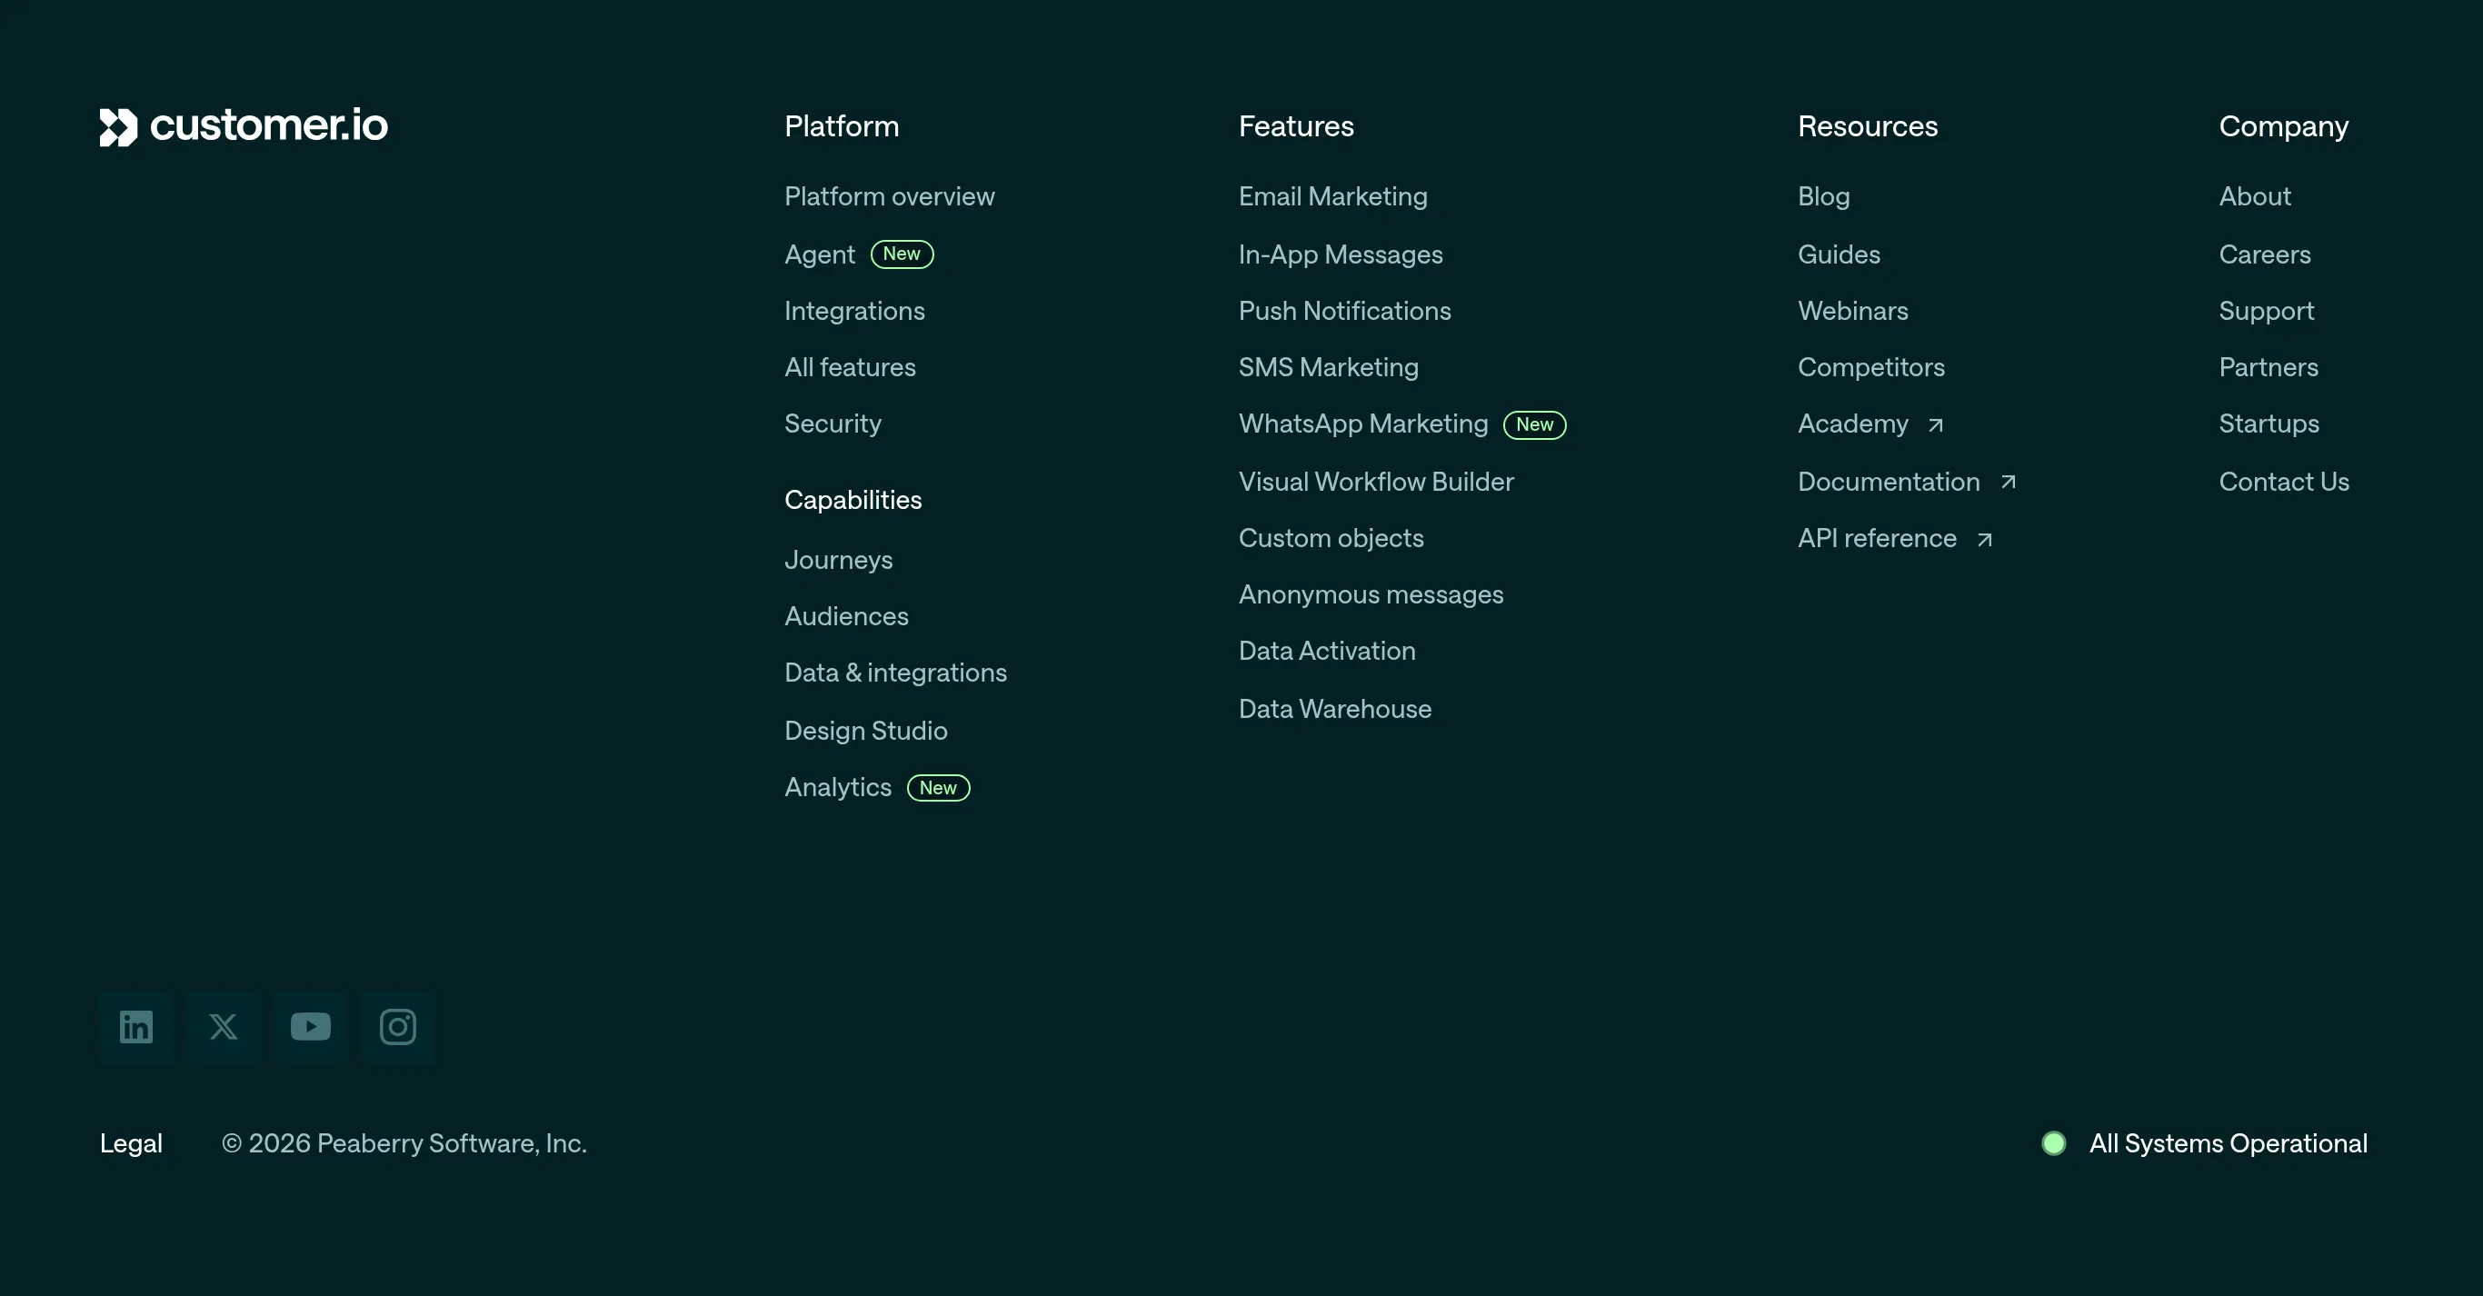The width and height of the screenshot is (2483, 1296).
Task: Click the customer.io logo
Action: click(x=244, y=126)
